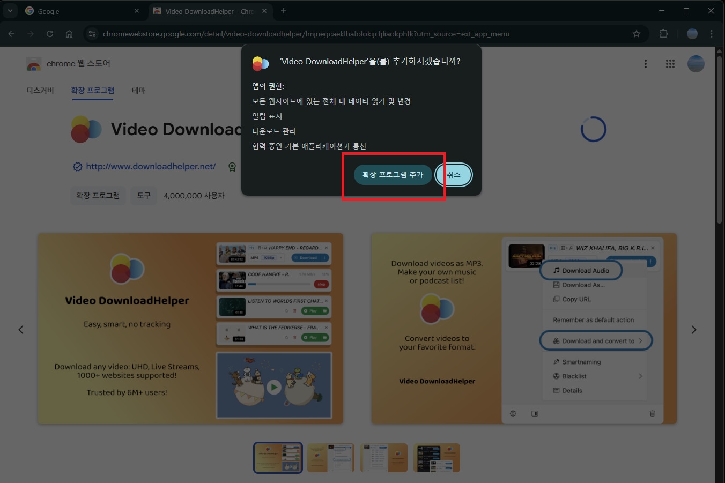Viewport: 725px width, 483px height.
Task: Open the Extensions puzzle icon
Action: (x=663, y=34)
